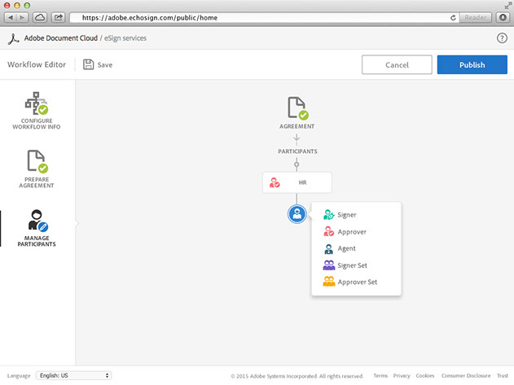Switch to Manage Participants step

click(x=37, y=228)
